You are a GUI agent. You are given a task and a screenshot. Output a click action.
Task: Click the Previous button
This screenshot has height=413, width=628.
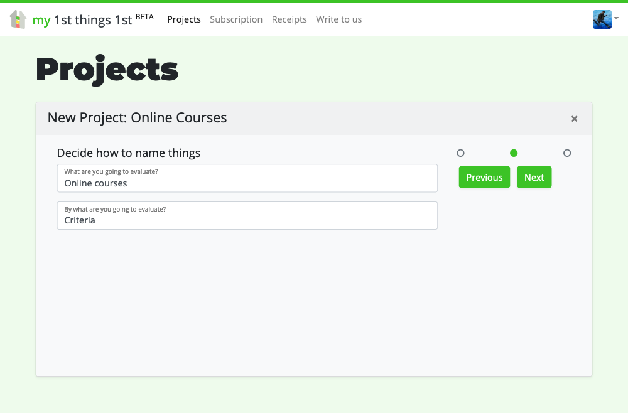point(484,177)
